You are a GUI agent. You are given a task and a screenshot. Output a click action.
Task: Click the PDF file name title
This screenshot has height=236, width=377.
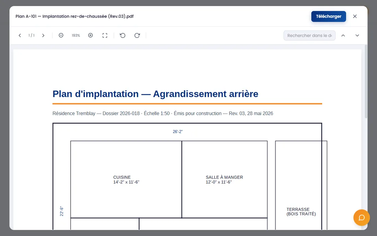[74, 16]
